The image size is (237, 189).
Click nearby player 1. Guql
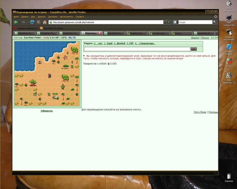pos(108,43)
